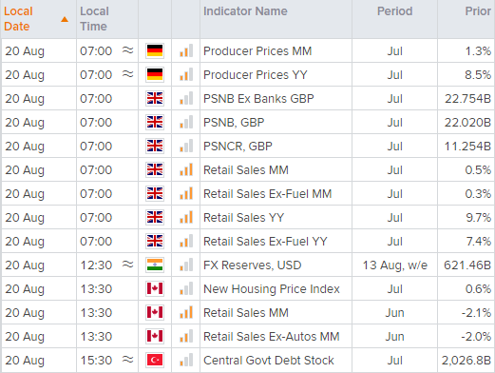The height and width of the screenshot is (373, 495).
Task: Click the Prior column header
Action: 478,11
